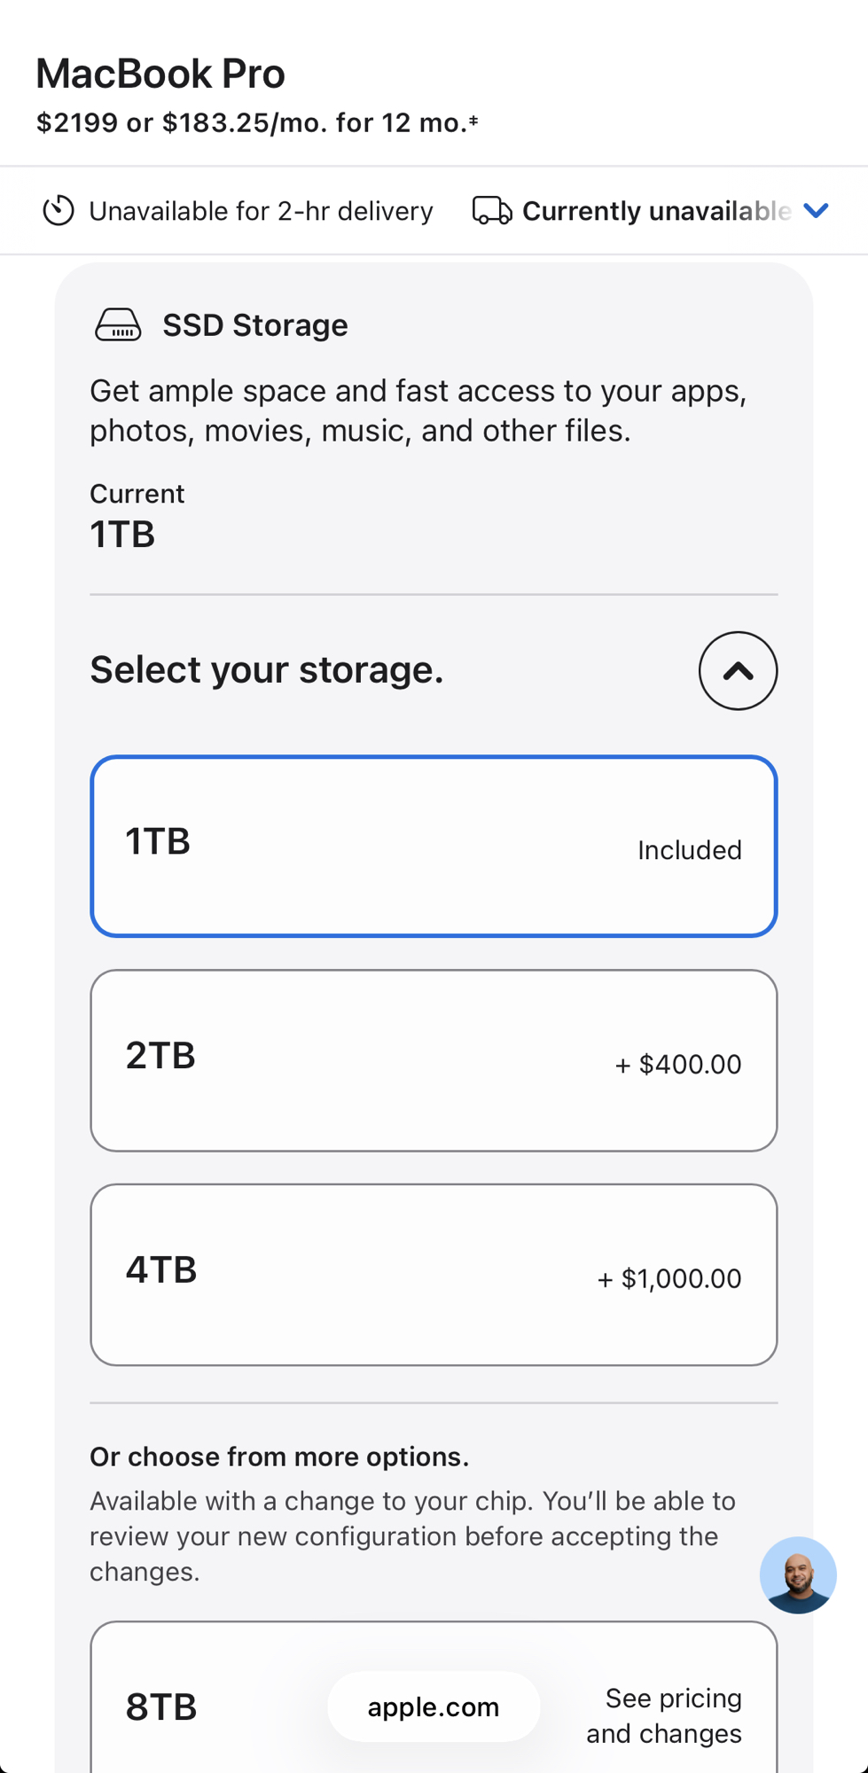Image resolution: width=868 pixels, height=1773 pixels.
Task: Click the 2-hr delivery clock icon
Action: (59, 211)
